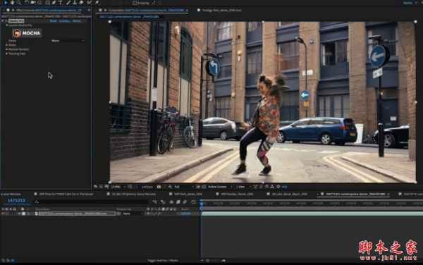Select the Rectangle shape tool
The height and width of the screenshot is (265, 423).
tap(47, 2)
